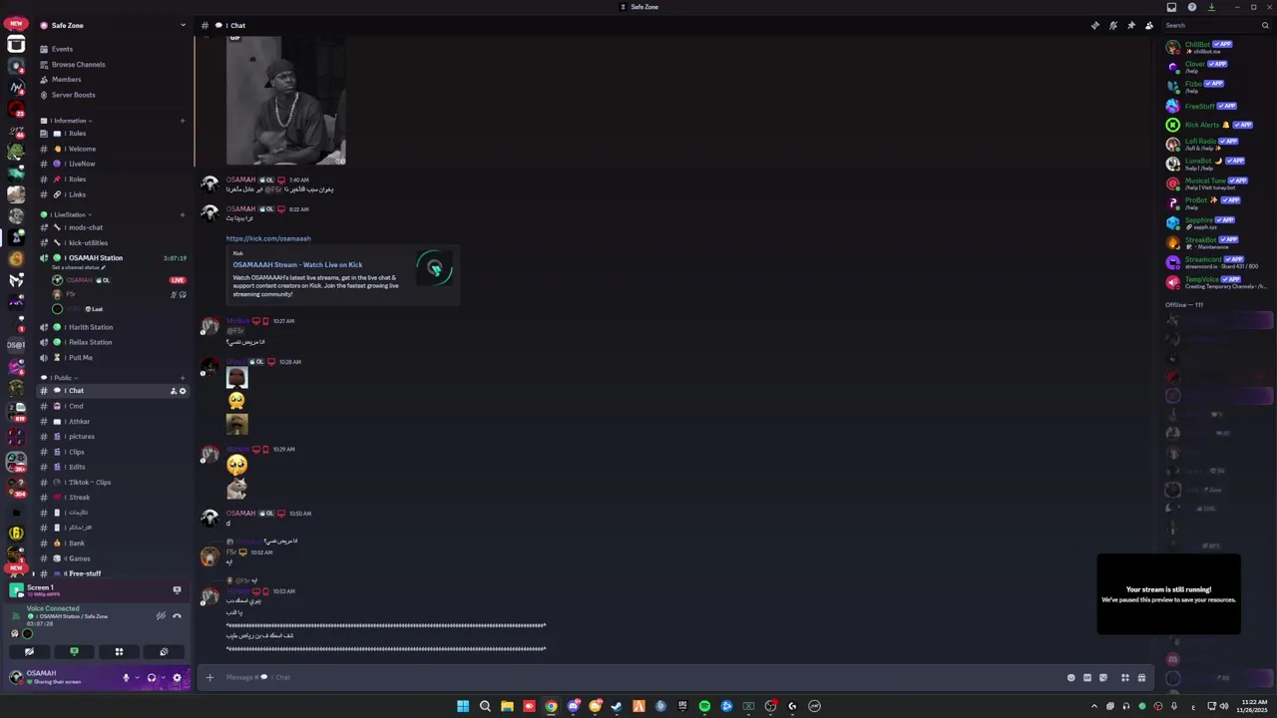Open the Inbox icon in title bar
The image size is (1277, 718).
1171,7
